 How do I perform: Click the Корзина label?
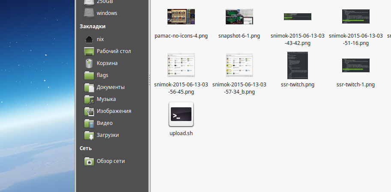click(x=107, y=63)
